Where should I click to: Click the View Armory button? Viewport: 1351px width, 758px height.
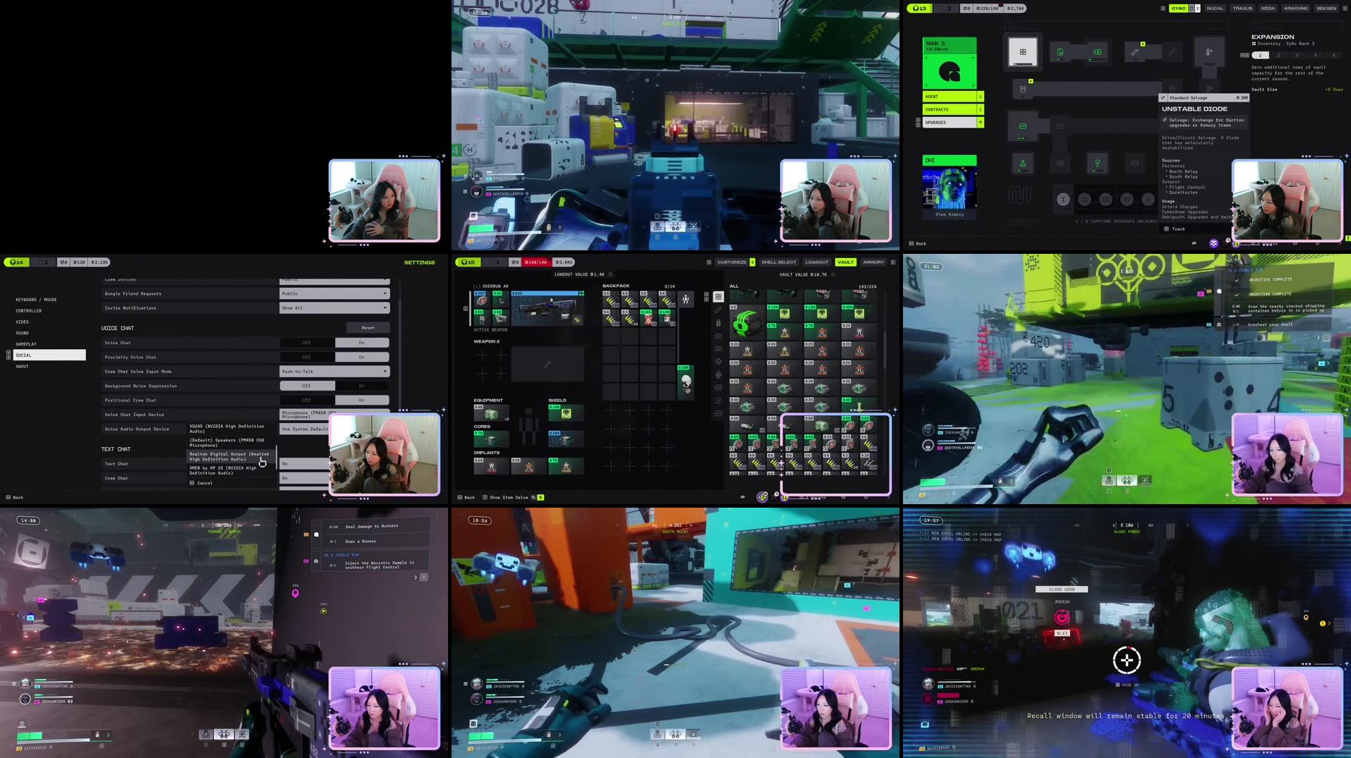pos(950,214)
